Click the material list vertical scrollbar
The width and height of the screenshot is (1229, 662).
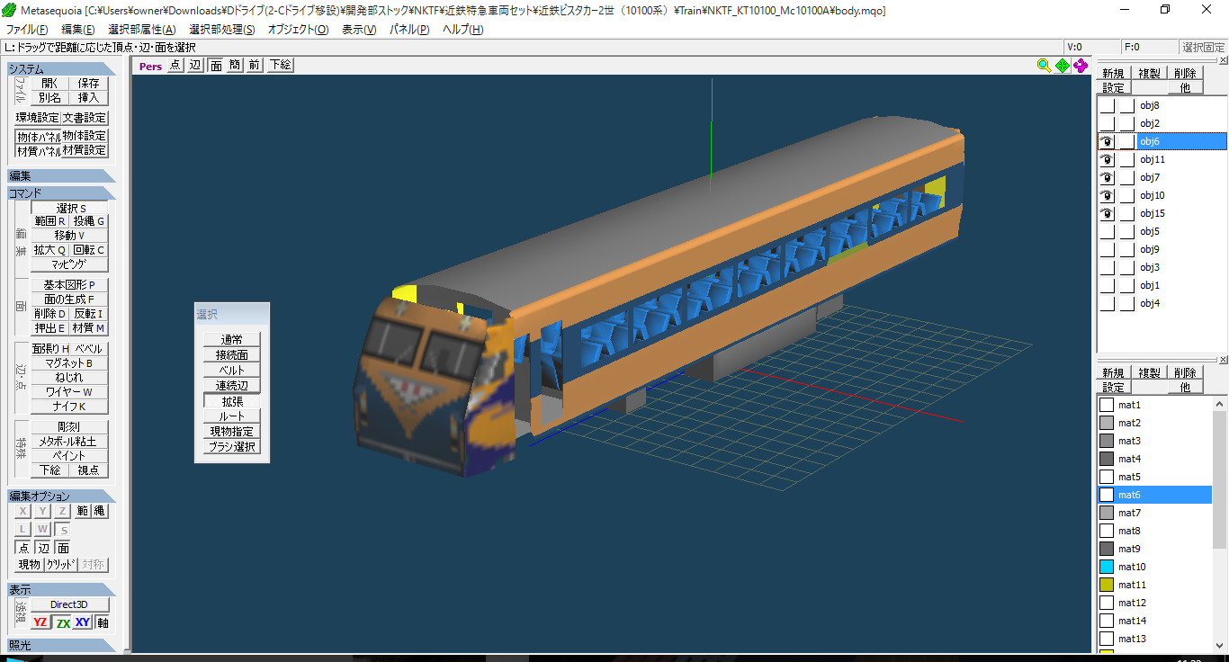[1220, 523]
